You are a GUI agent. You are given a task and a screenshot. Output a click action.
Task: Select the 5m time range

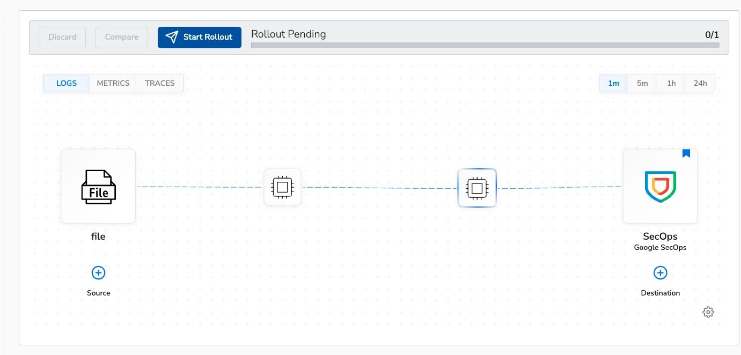pyautogui.click(x=642, y=83)
